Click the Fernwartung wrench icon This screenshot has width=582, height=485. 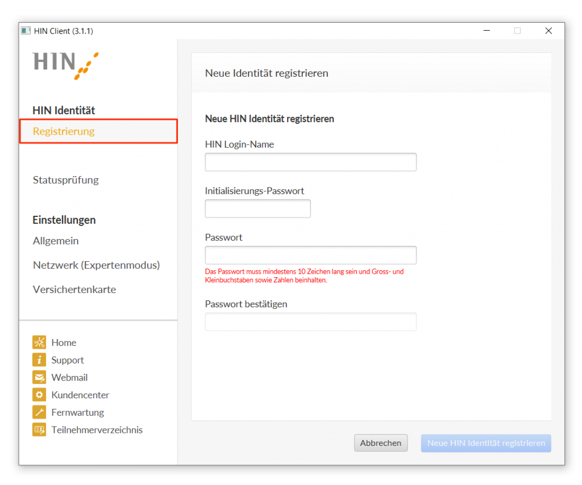click(x=39, y=412)
